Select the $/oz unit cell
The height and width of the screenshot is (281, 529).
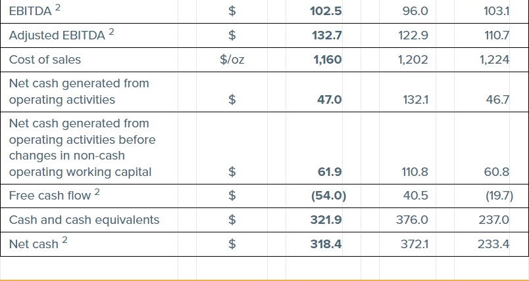coord(232,60)
